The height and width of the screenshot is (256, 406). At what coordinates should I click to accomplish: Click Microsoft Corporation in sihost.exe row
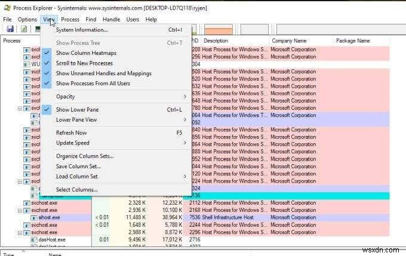293,218
